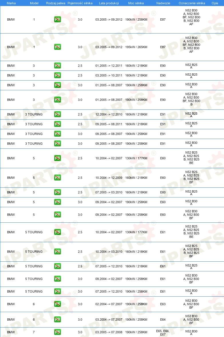This screenshot has width=224, height=337.
Task: Click the Moc silnika column header
Action: coord(136,3)
